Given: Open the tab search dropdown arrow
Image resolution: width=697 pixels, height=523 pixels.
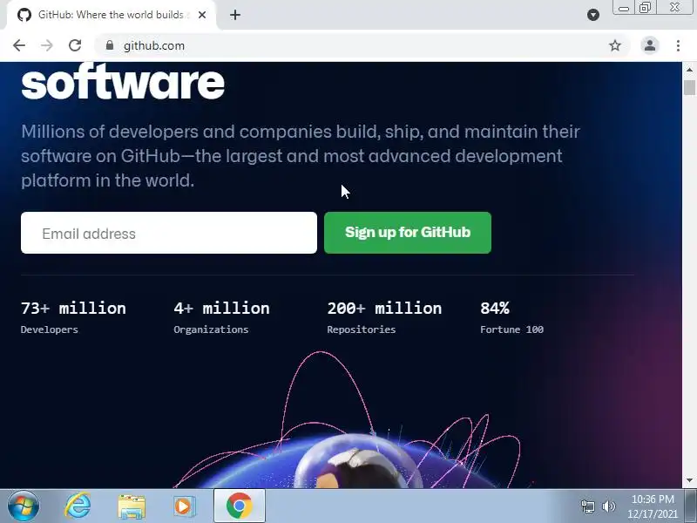Looking at the screenshot, I should coord(593,15).
